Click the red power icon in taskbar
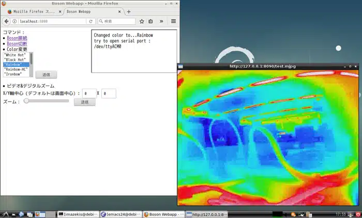This screenshot has height=218, width=362. (x=358, y=214)
